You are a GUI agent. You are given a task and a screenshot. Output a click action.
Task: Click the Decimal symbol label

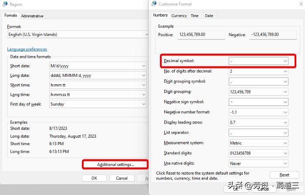[x=179, y=61]
